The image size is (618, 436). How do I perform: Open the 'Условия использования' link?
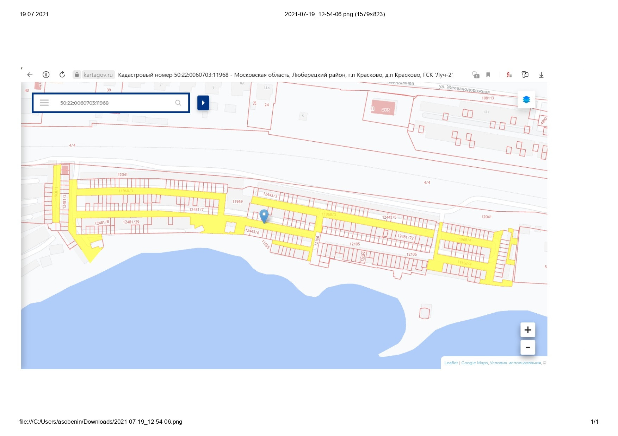[515, 363]
